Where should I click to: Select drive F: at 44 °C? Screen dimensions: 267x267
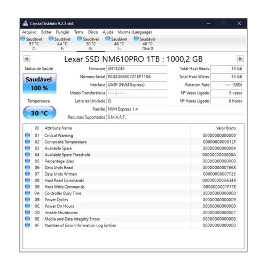62,44
